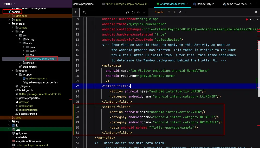Expand the replace field chevron
This screenshot has height=148, width=260.
pyautogui.click(x=75, y=12)
